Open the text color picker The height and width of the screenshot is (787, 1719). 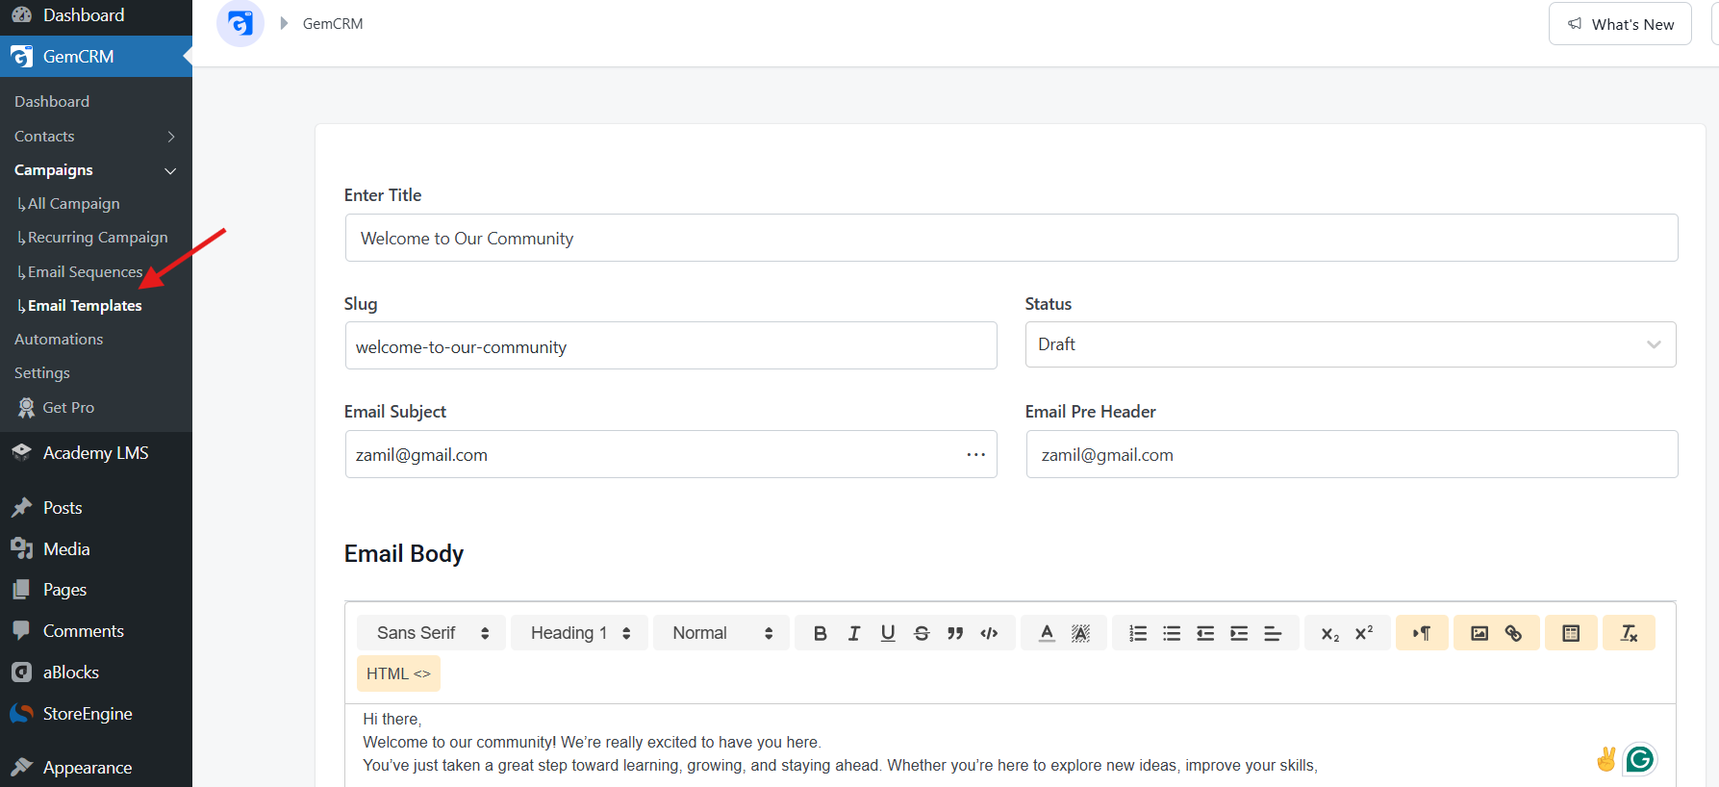tap(1047, 633)
